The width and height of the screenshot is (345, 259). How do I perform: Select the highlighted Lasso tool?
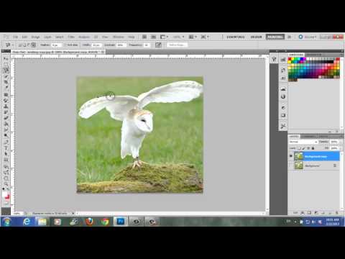click(6, 71)
